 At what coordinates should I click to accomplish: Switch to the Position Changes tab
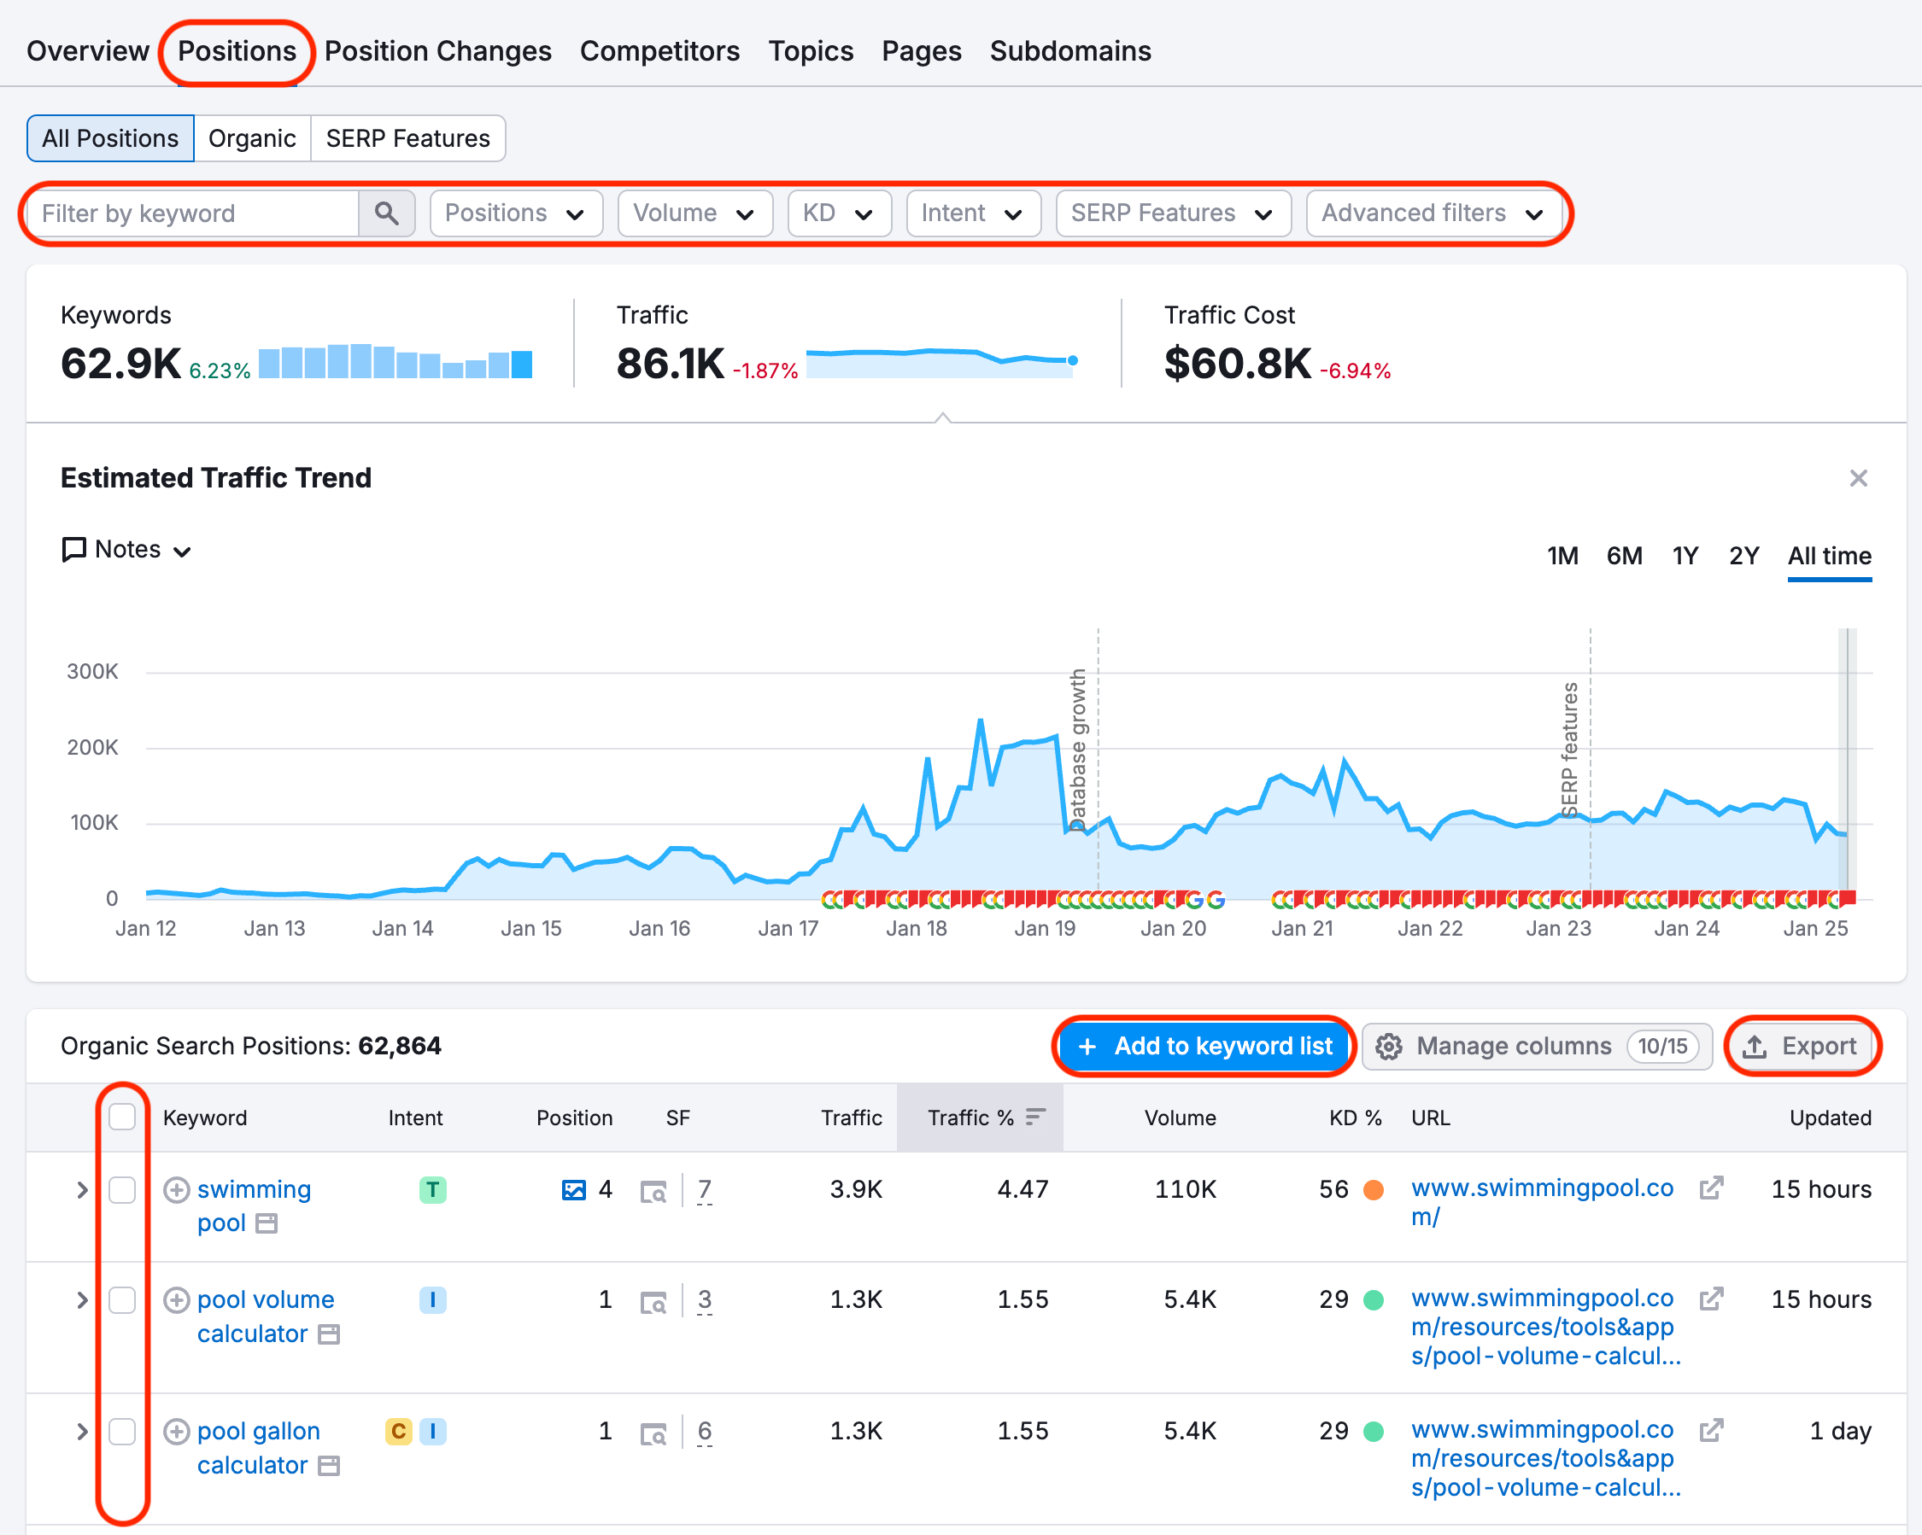pos(437,50)
